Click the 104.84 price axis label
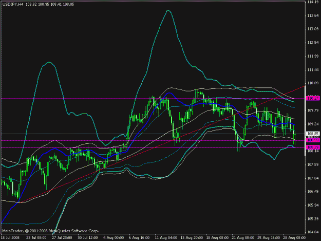 [313, 232]
